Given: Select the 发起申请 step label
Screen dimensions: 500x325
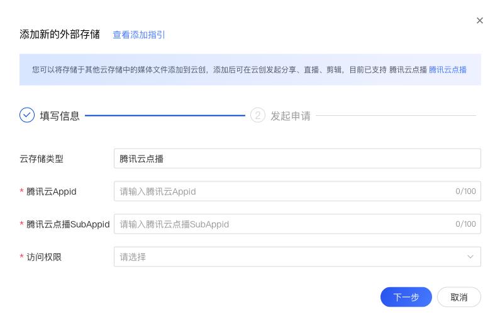Looking at the screenshot, I should point(291,115).
